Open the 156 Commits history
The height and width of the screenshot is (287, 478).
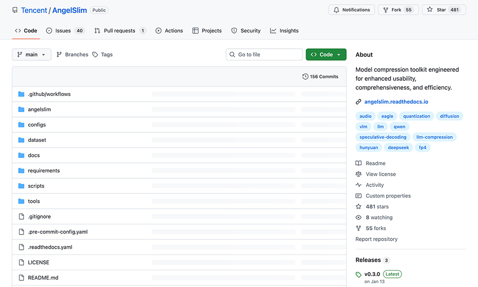[320, 76]
